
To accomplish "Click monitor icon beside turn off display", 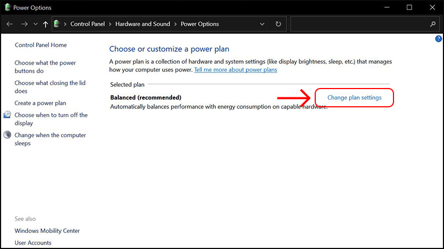I will tap(8, 115).
